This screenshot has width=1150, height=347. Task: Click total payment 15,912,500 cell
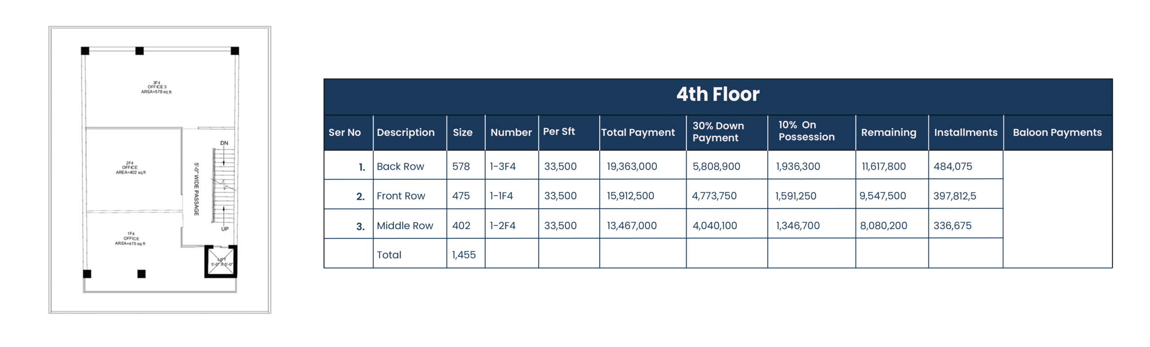[x=630, y=196]
